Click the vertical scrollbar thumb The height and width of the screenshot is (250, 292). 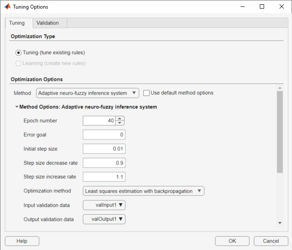(x=280, y=132)
